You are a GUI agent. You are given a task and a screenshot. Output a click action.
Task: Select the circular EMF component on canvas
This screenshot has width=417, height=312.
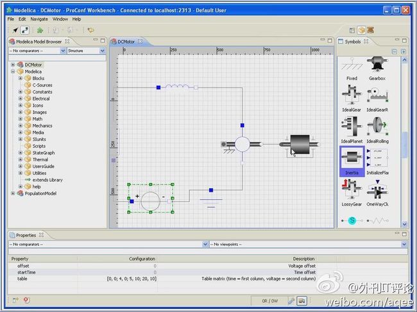tap(242, 144)
